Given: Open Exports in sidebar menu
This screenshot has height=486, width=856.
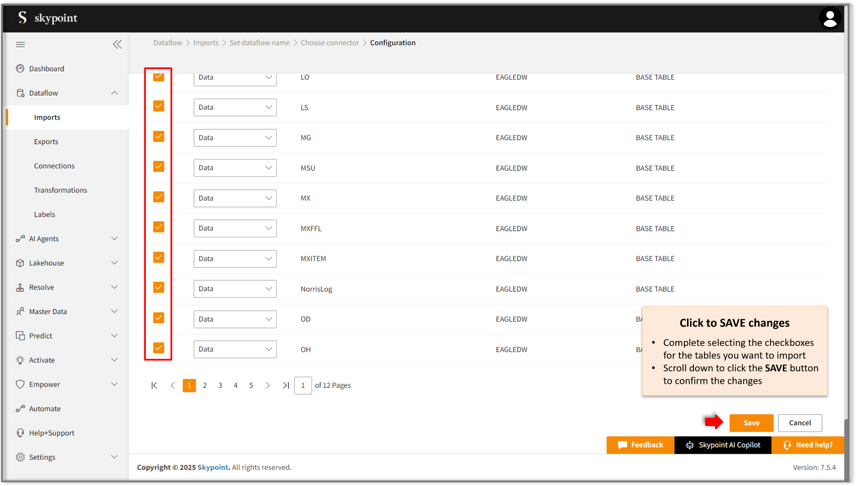Looking at the screenshot, I should 46,141.
